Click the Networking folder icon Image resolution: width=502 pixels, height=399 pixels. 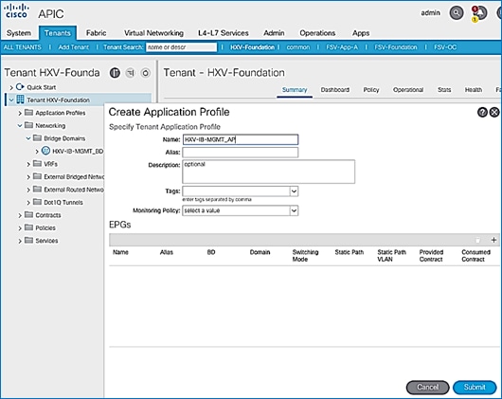point(28,125)
